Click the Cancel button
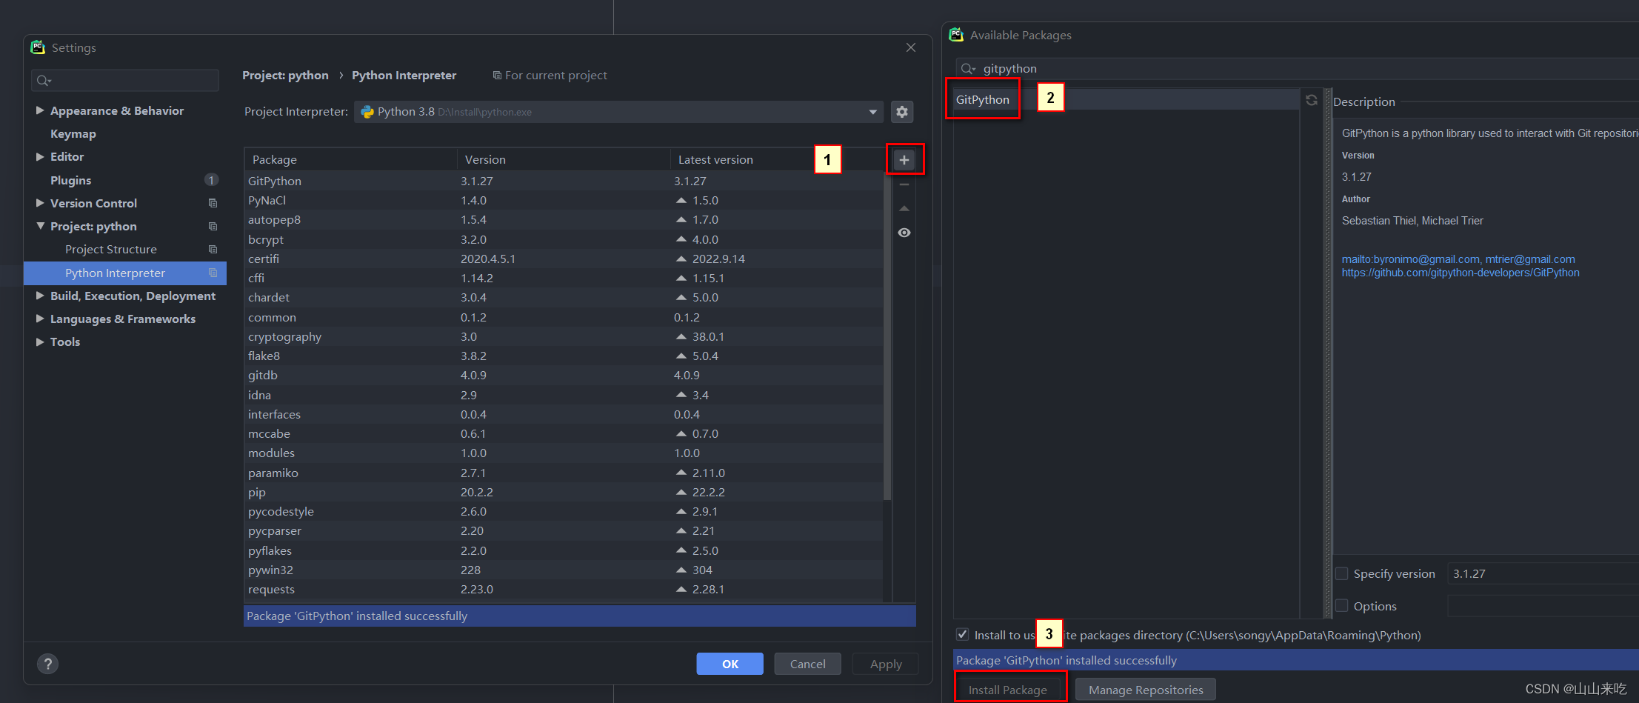Screen dimensions: 1639x703 tap(807, 664)
